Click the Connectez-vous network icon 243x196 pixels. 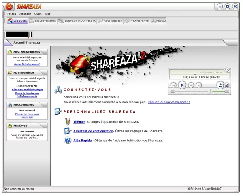coord(58,90)
